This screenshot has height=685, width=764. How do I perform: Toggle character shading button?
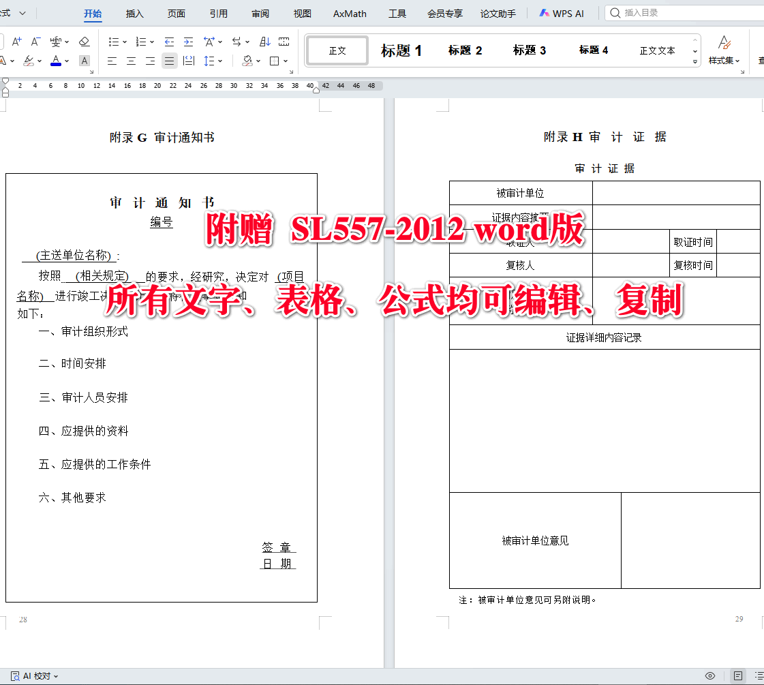point(85,61)
